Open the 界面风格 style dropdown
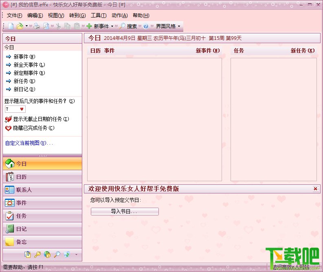Image resolution: width=323 pixels, height=272 pixels. (168, 26)
